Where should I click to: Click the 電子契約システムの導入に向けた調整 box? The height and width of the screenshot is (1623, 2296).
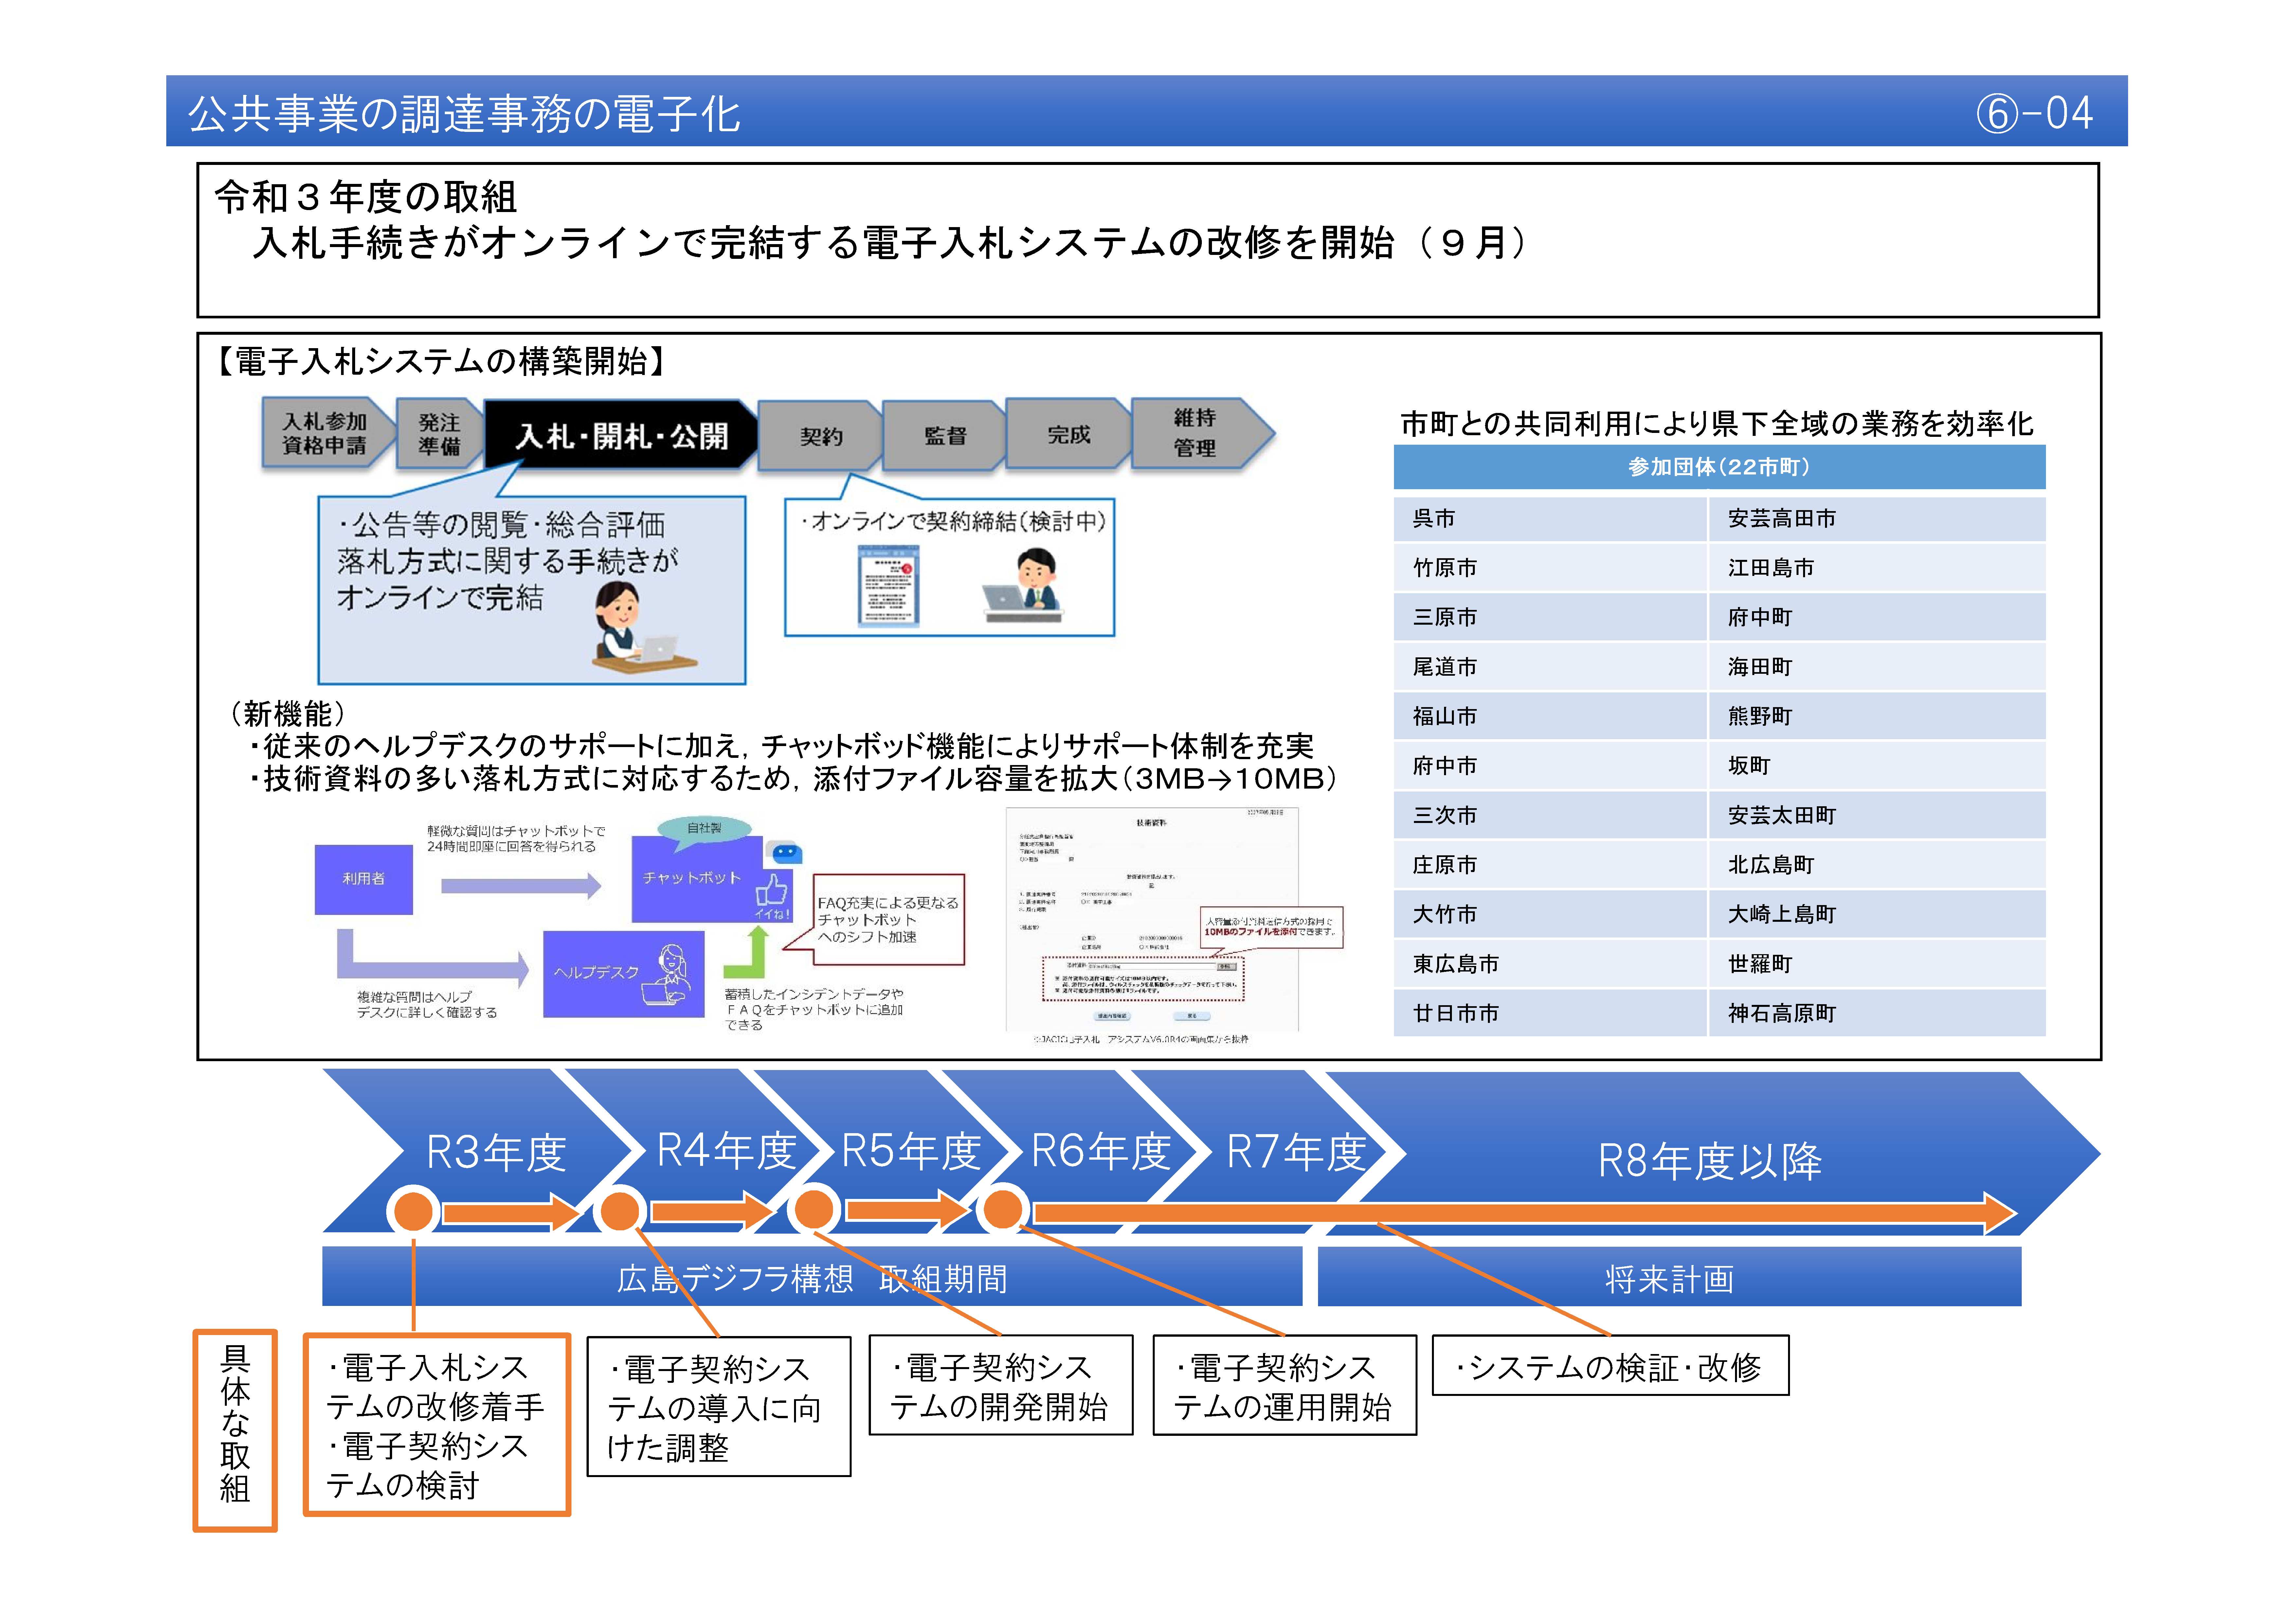click(x=719, y=1407)
